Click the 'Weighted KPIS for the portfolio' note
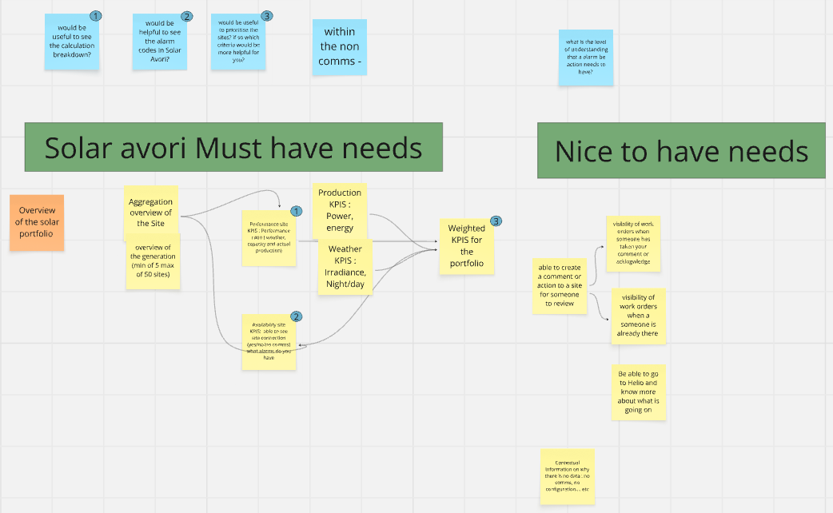 [466, 246]
